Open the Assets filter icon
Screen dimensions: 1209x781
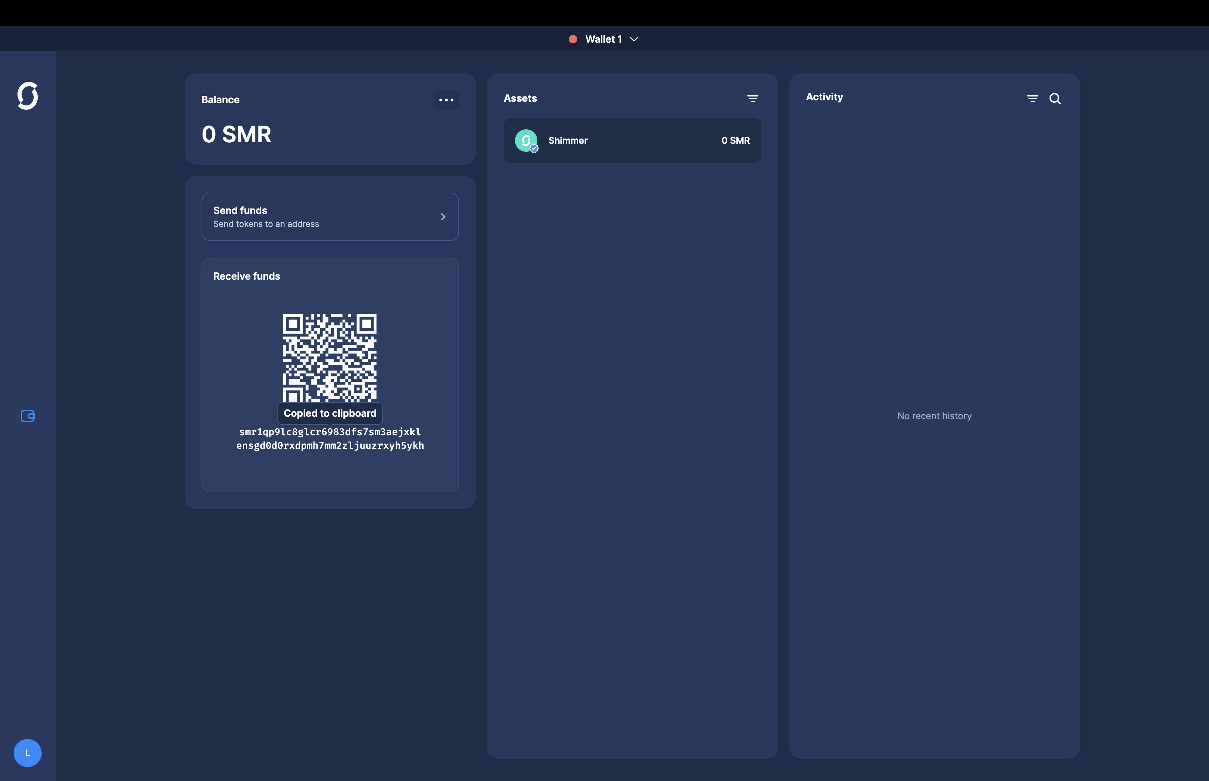pyautogui.click(x=752, y=98)
